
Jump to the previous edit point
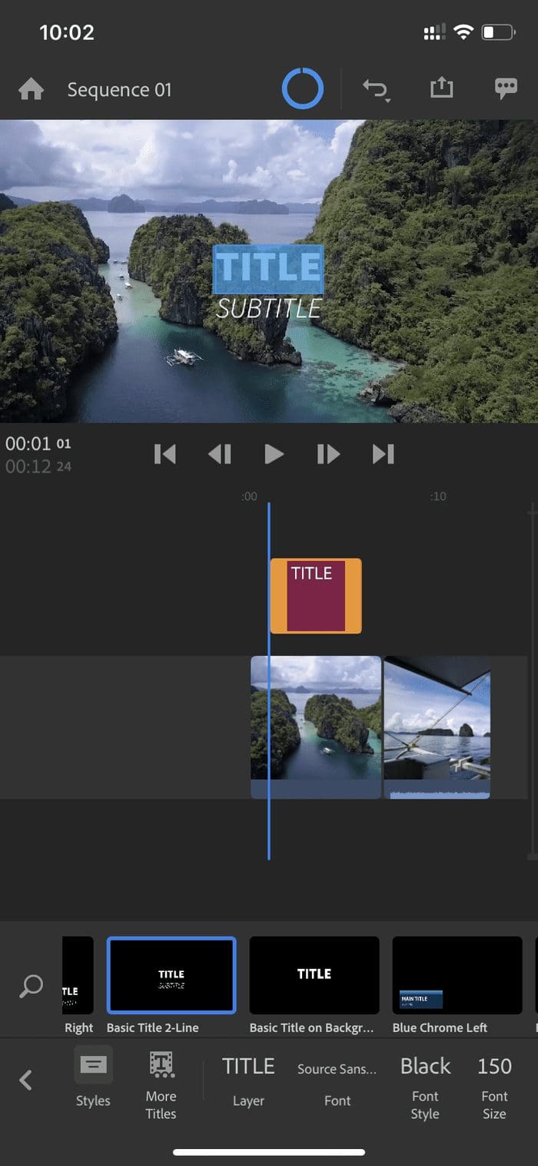(x=165, y=454)
